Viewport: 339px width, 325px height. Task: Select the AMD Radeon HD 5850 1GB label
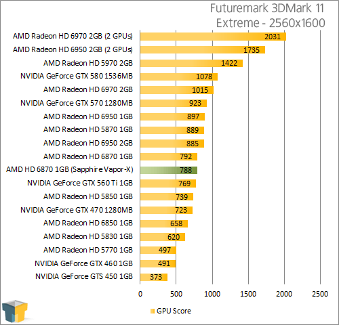[x=88, y=196]
